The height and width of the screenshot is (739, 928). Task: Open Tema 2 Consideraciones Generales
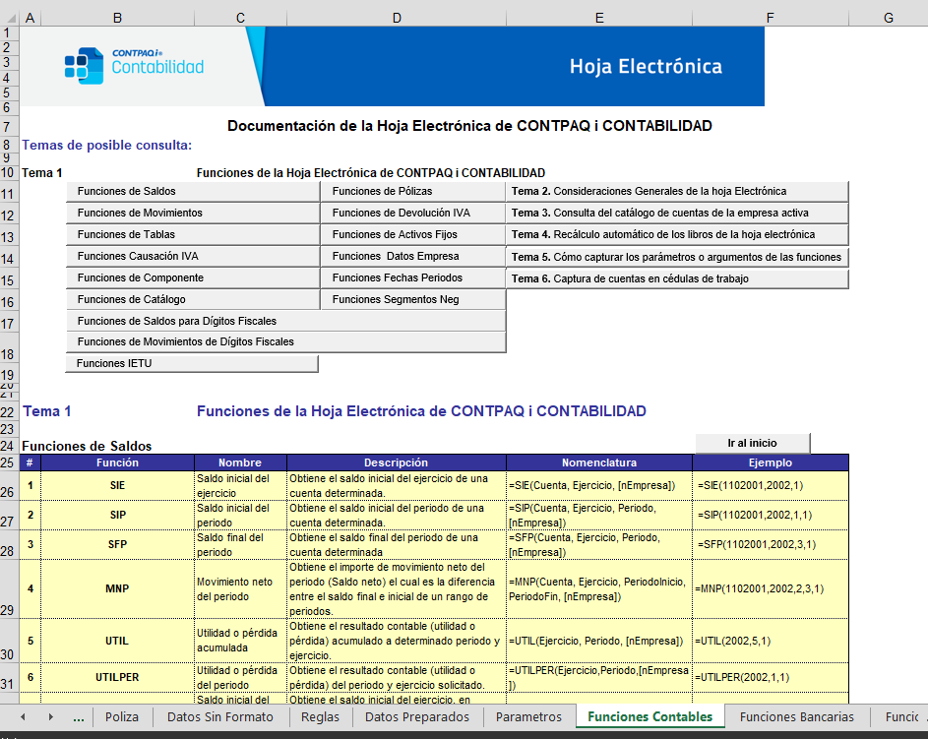[677, 191]
